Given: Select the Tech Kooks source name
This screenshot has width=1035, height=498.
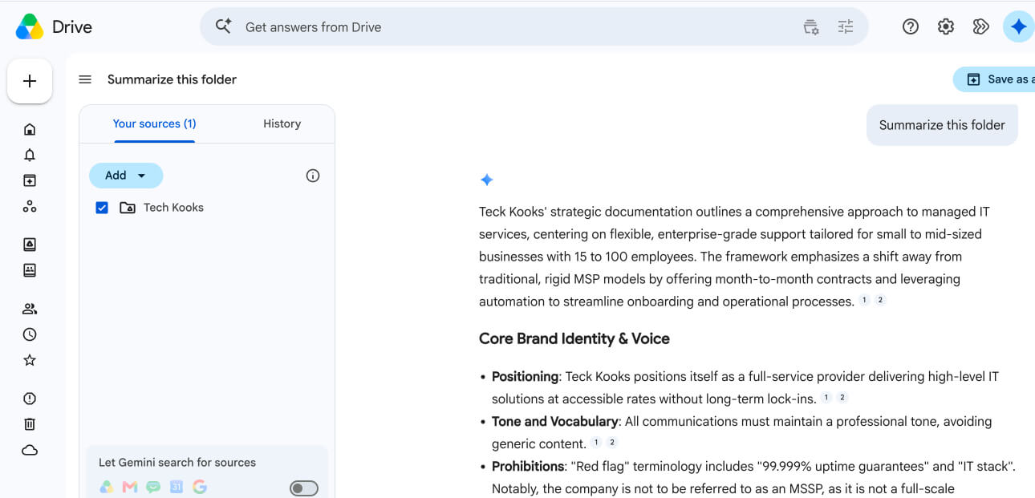Looking at the screenshot, I should (x=173, y=208).
